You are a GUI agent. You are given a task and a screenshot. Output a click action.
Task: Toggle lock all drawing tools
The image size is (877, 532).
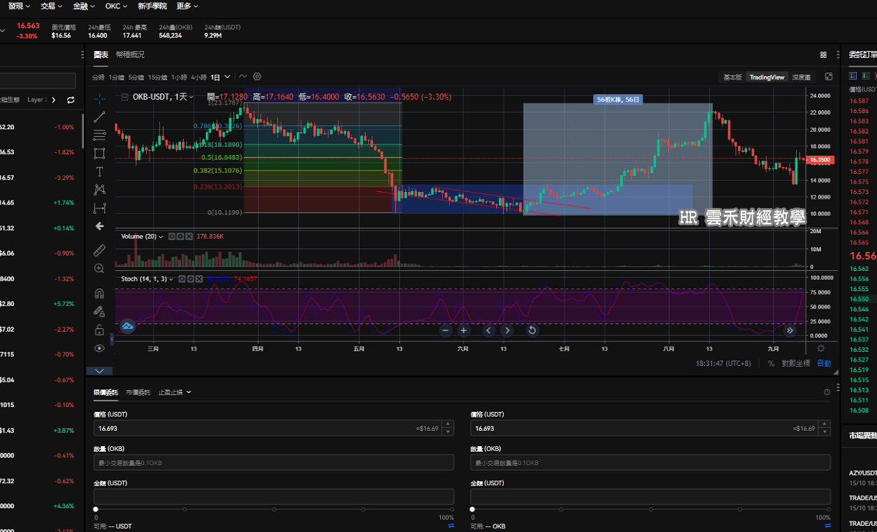(99, 330)
